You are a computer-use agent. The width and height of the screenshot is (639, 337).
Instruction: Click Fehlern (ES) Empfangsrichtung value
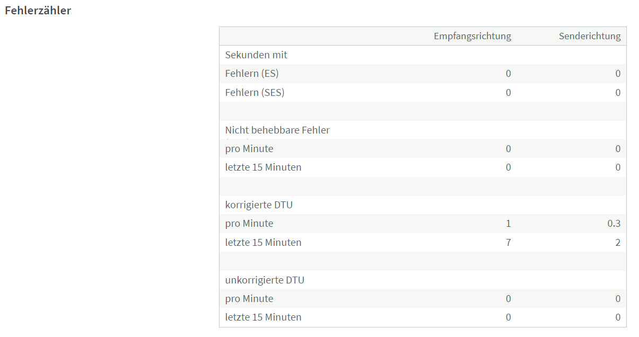click(x=509, y=74)
